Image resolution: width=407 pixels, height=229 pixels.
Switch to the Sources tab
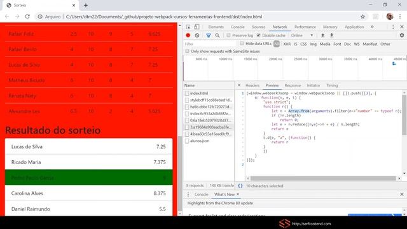258,27
